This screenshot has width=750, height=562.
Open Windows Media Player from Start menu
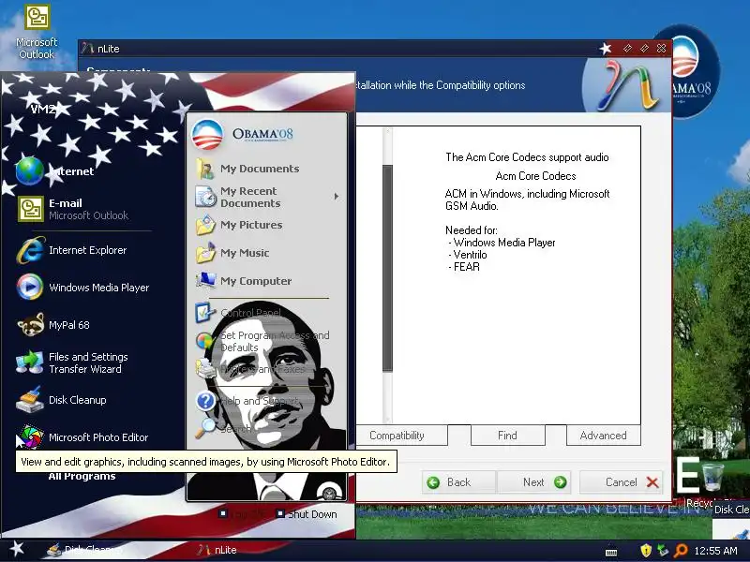[x=82, y=288]
